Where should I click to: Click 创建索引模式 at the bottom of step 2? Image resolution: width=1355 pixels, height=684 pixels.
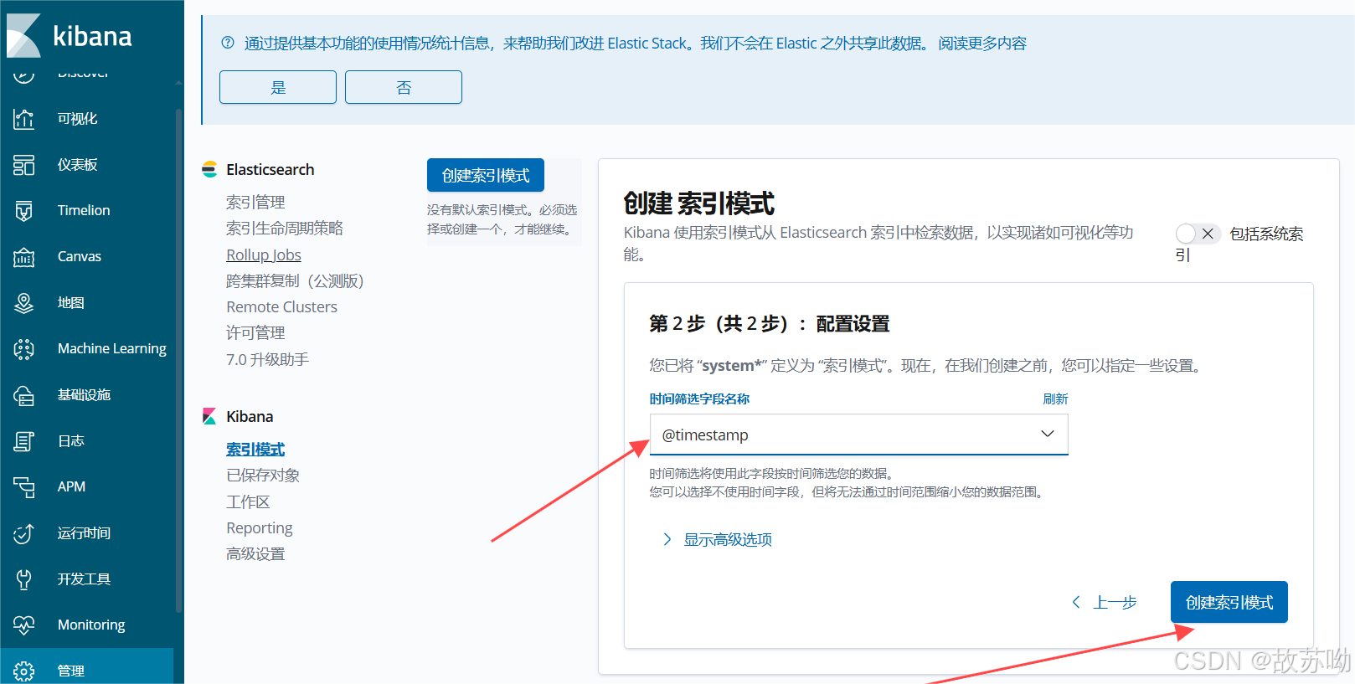[1229, 602]
